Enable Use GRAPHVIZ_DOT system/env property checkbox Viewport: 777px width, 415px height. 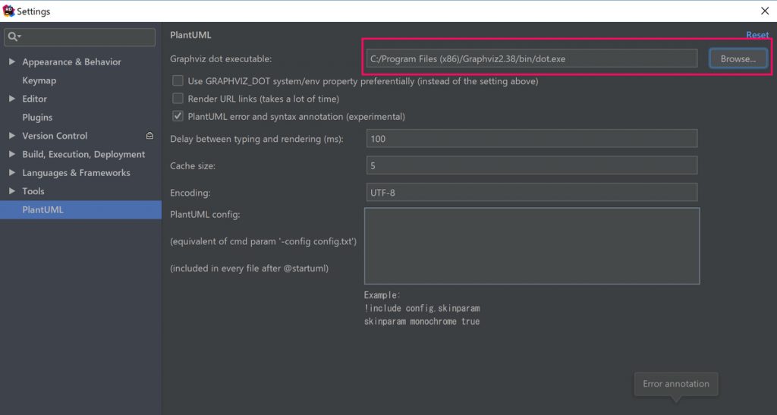pyautogui.click(x=178, y=80)
